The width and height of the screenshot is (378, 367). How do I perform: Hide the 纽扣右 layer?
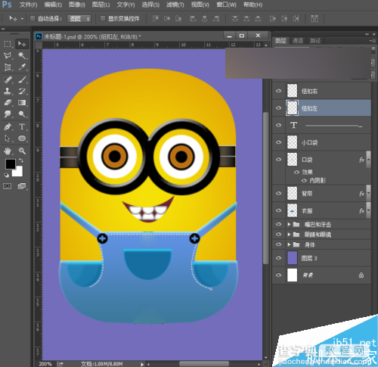278,91
